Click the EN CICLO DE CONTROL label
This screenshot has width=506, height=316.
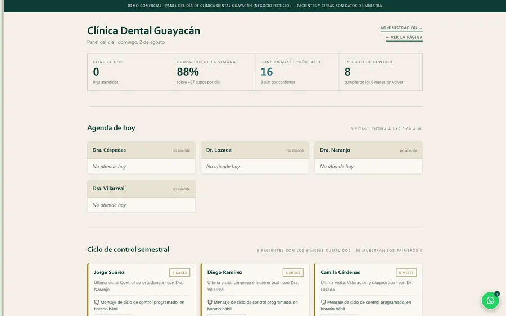369,62
